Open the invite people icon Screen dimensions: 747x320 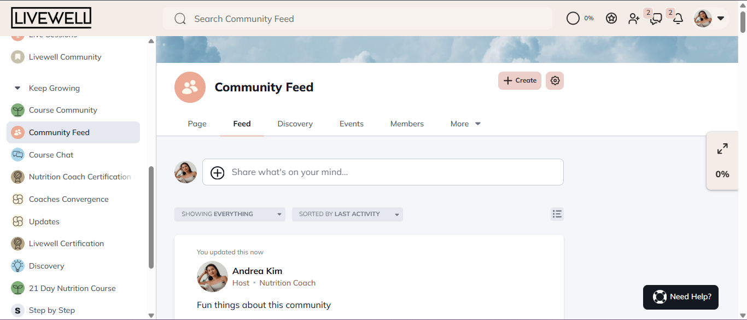point(634,18)
